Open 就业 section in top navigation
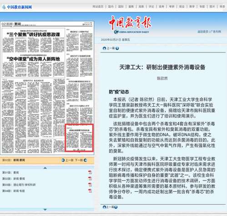This screenshot has height=216, width=227. tap(182, 6)
